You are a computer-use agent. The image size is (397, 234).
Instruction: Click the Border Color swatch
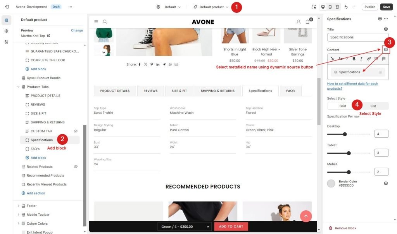pyautogui.click(x=331, y=183)
